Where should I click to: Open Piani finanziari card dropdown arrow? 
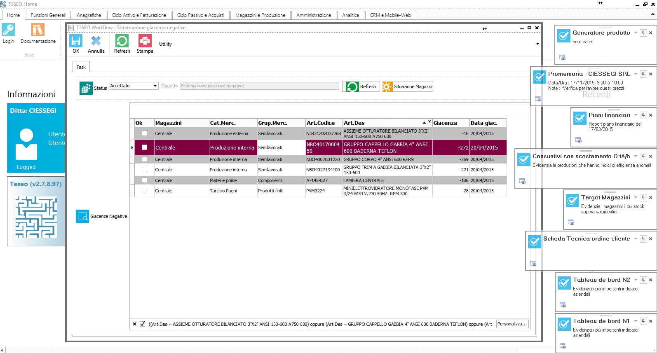pos(636,115)
